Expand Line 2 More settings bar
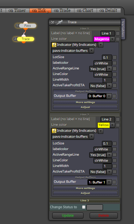134x224 pixels. click(85, 188)
